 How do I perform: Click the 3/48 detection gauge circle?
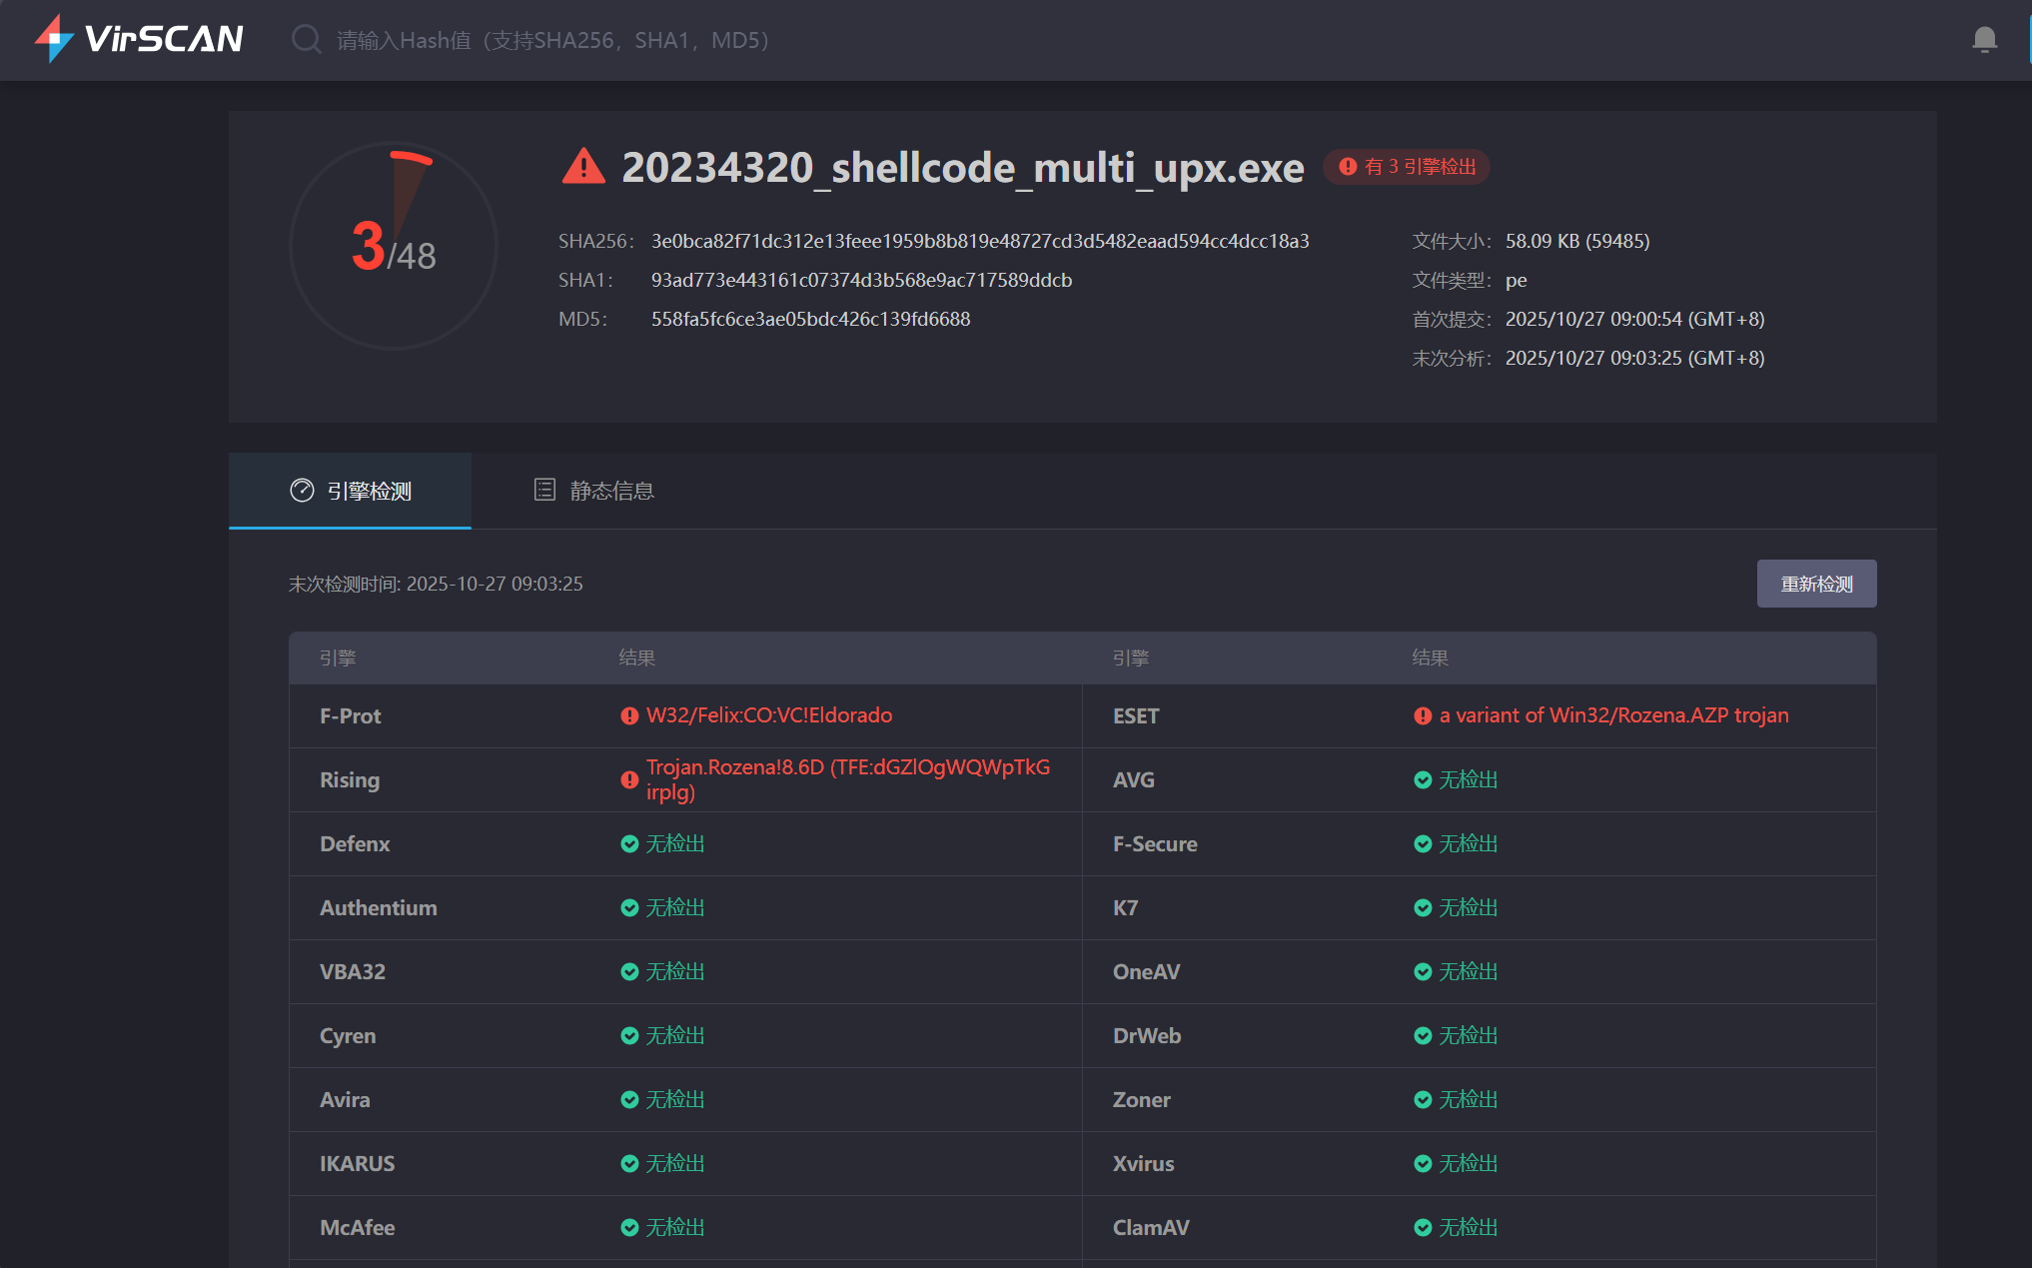tap(394, 246)
